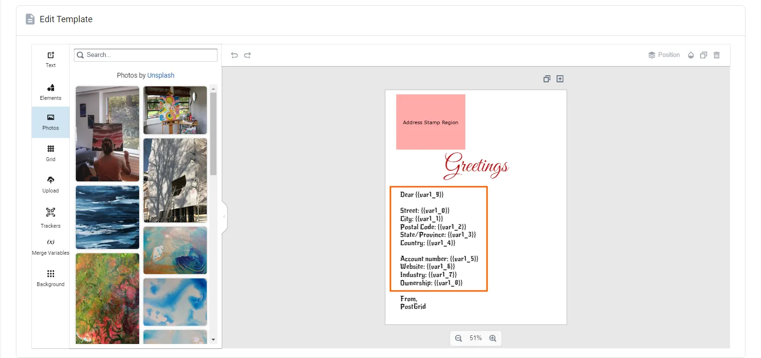Select the dark blue ocean waves photo
The height and width of the screenshot is (358, 761).
pyautogui.click(x=107, y=217)
